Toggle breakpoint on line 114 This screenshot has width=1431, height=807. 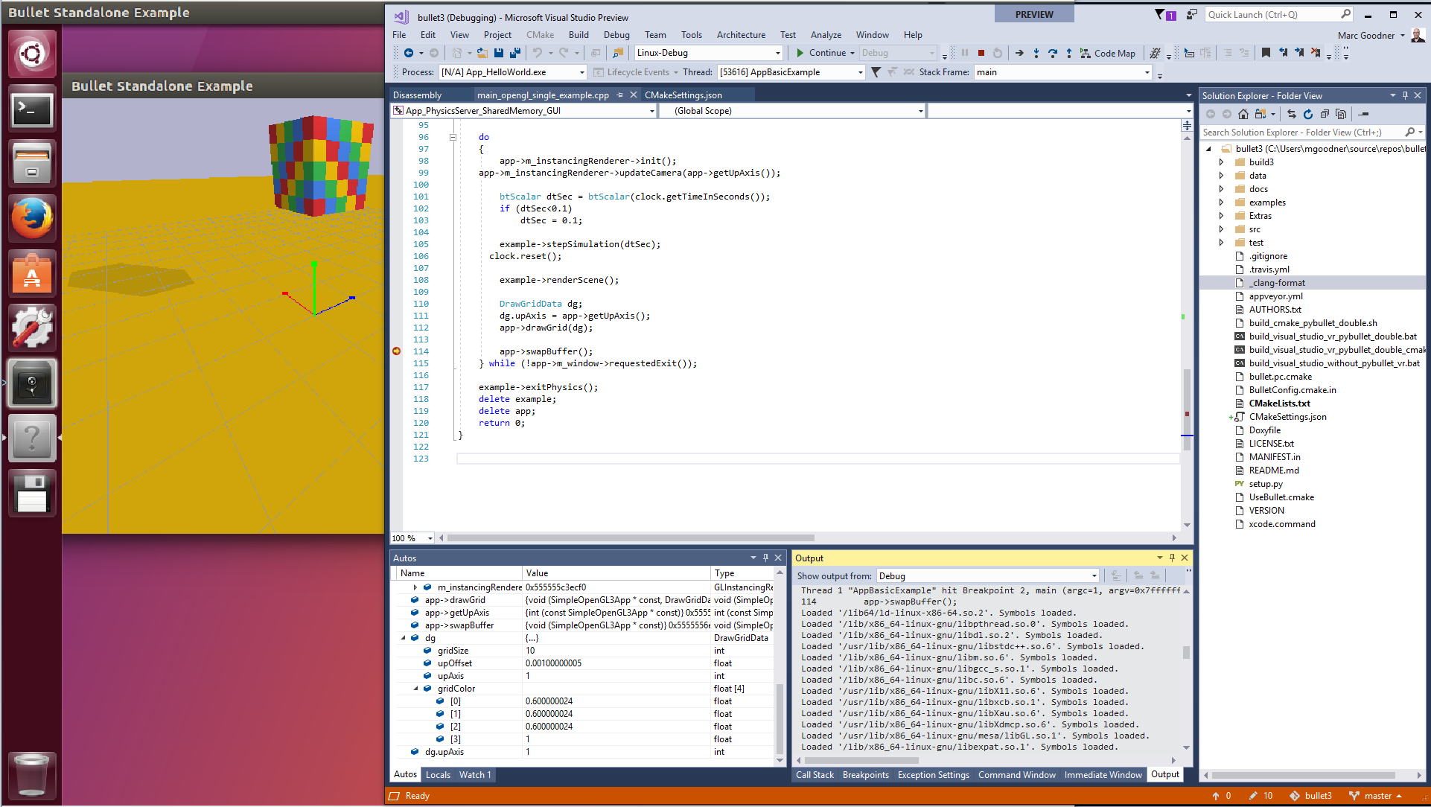click(395, 351)
